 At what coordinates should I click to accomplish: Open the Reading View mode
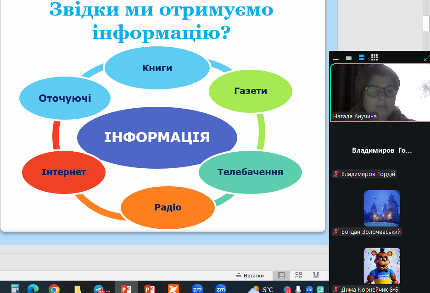click(316, 276)
